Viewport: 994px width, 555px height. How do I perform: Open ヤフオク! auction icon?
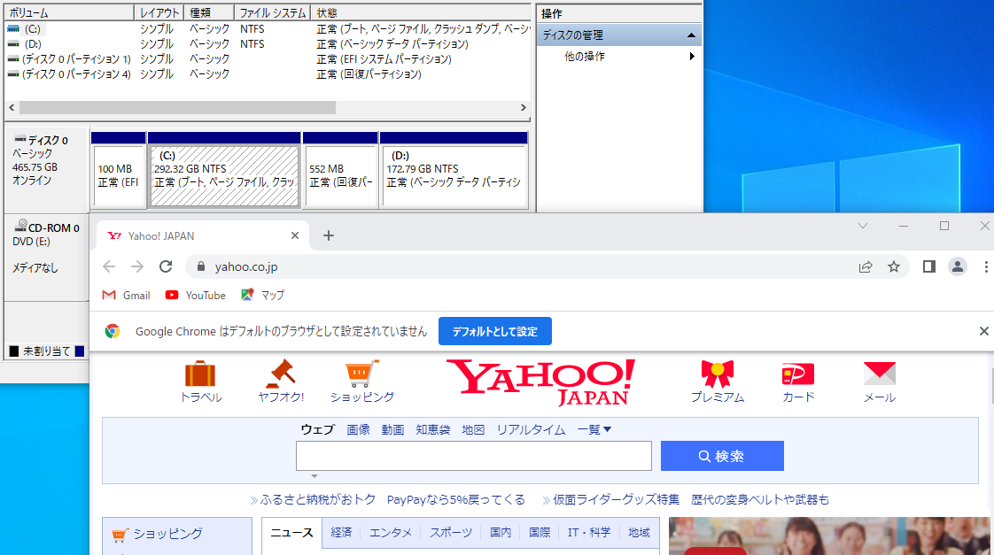pyautogui.click(x=281, y=382)
